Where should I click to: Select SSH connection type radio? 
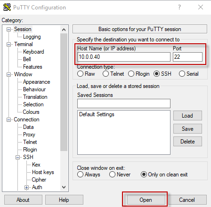[x=156, y=74]
